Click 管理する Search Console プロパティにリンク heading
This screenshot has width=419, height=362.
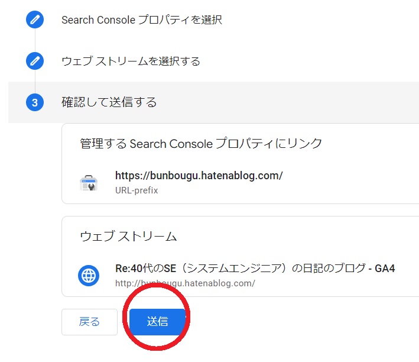(201, 144)
